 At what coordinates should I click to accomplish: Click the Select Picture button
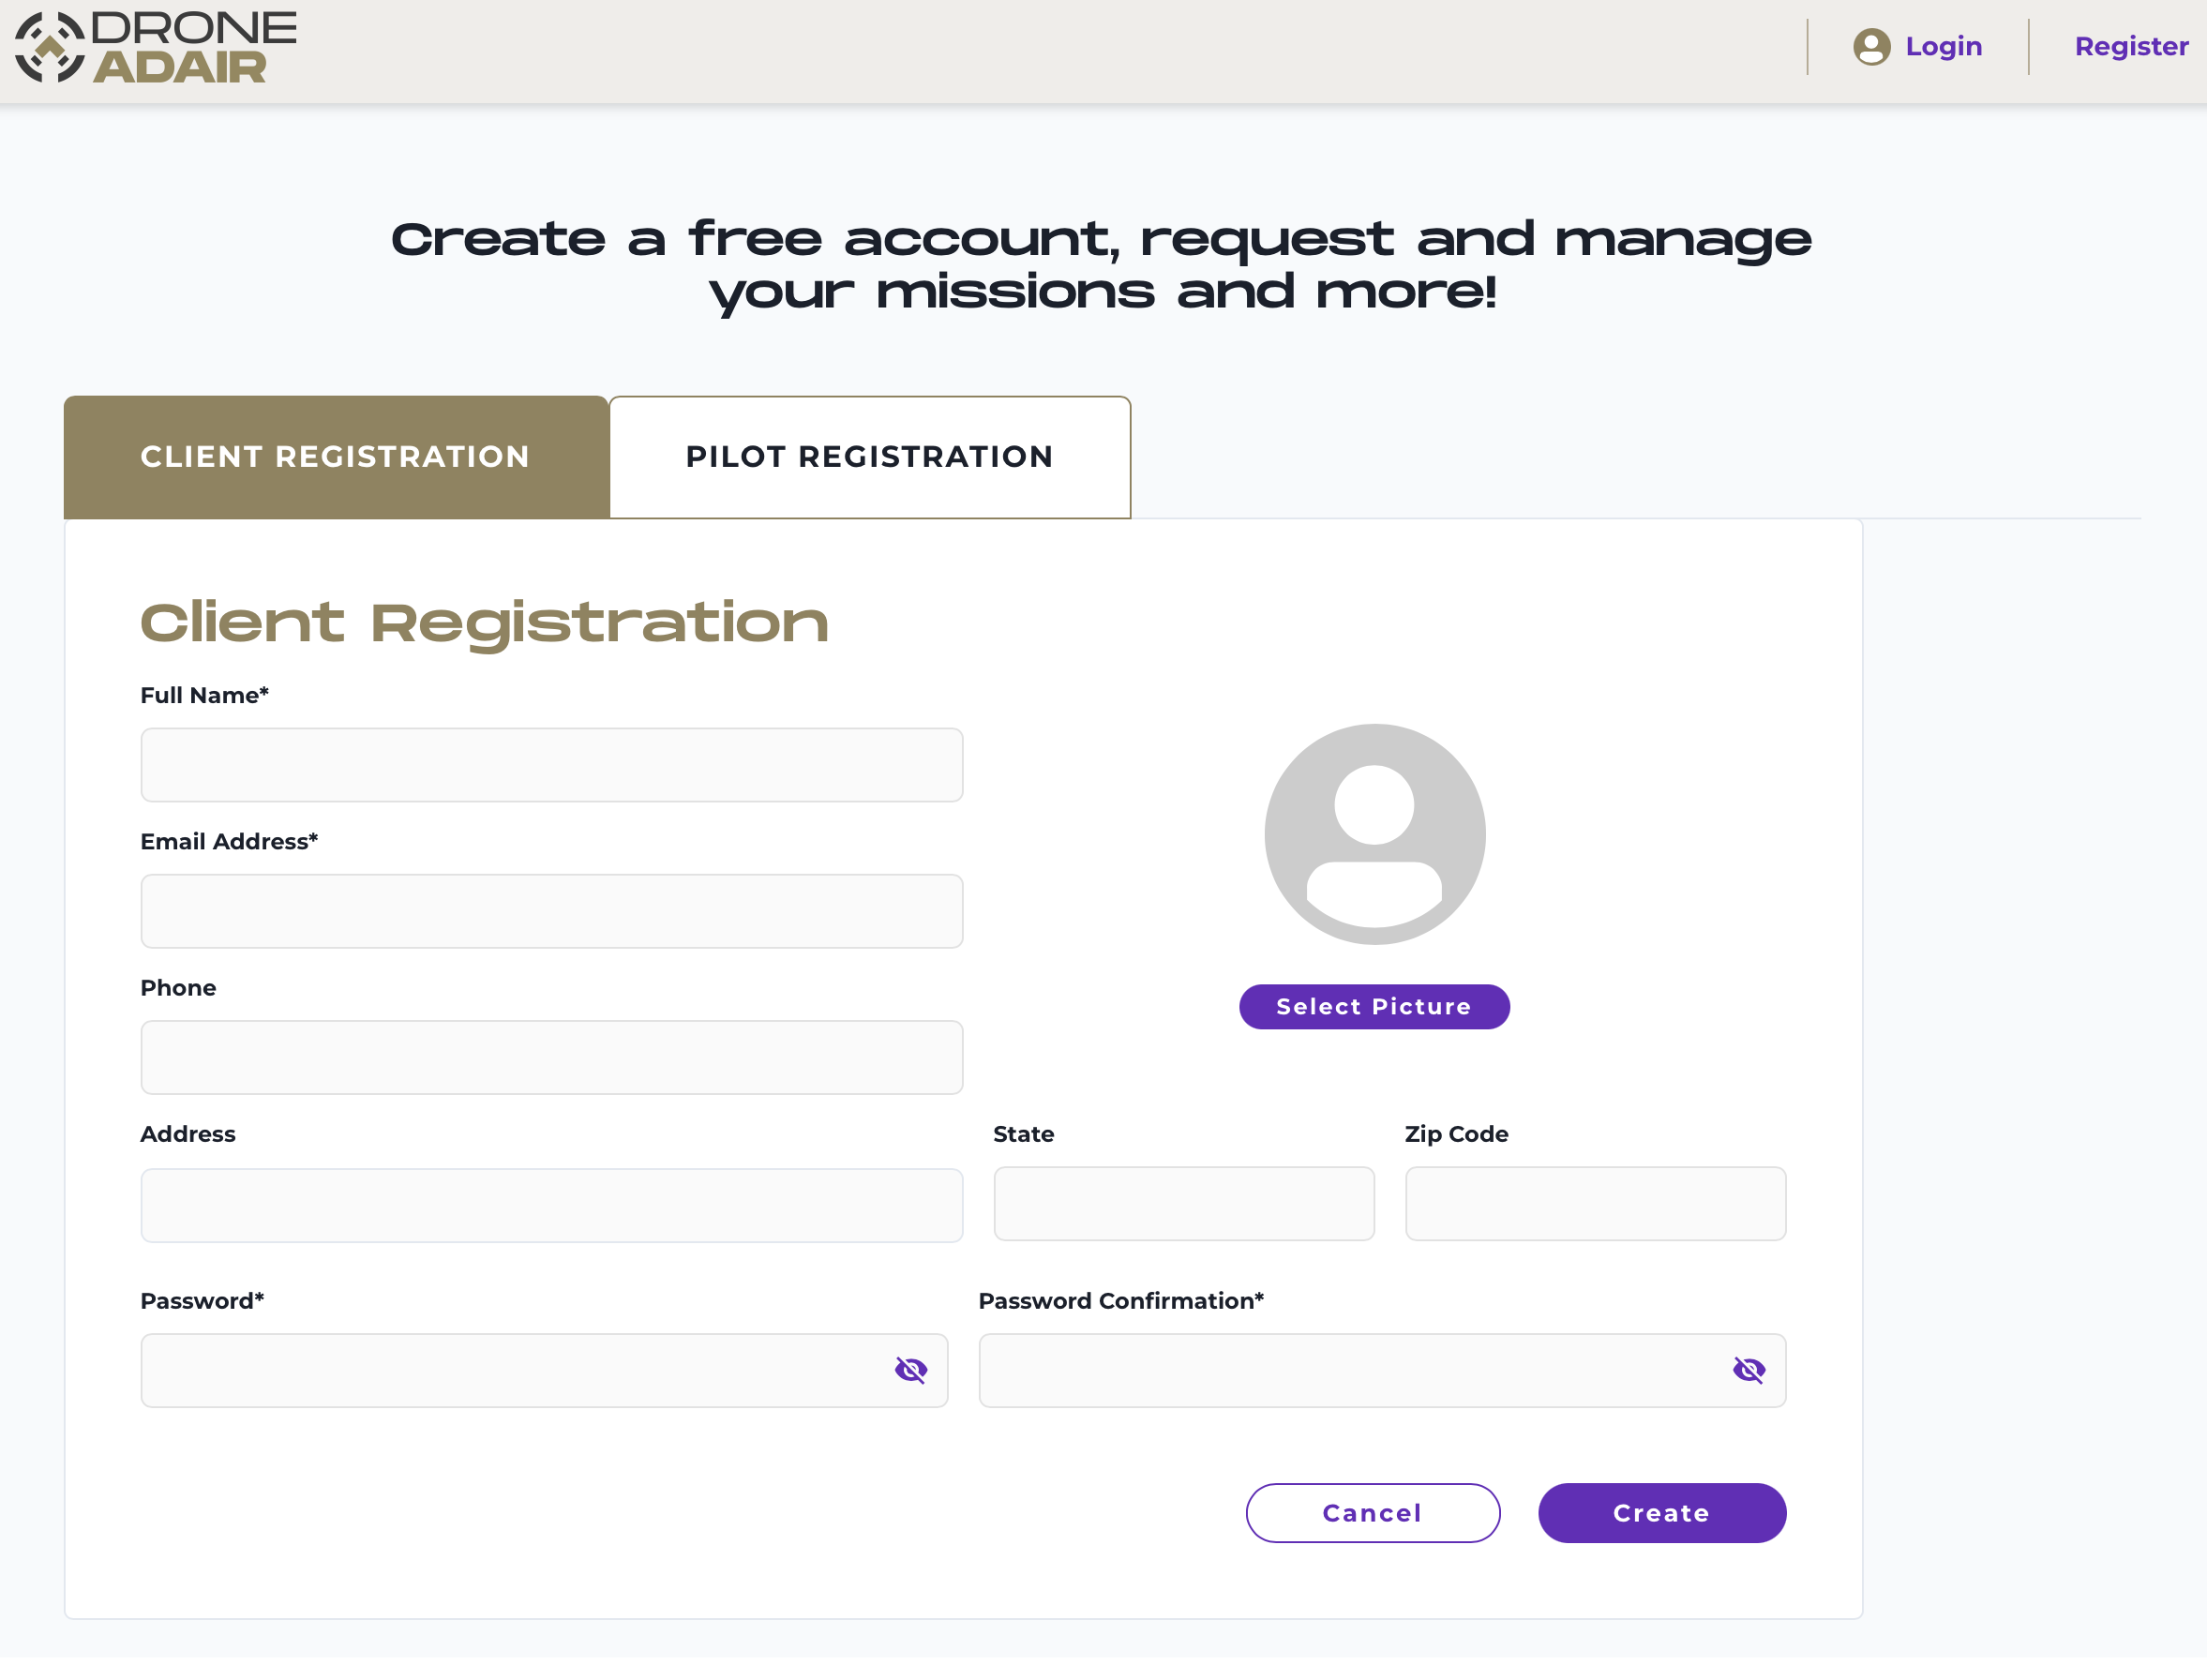point(1374,1006)
